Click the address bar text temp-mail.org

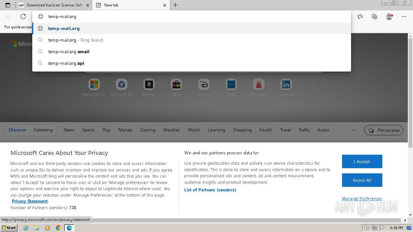(x=62, y=16)
